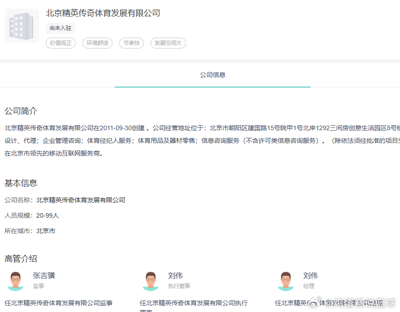This screenshot has width=400, height=312.
Task: Select the 发展空间大 tag
Action: [x=168, y=43]
